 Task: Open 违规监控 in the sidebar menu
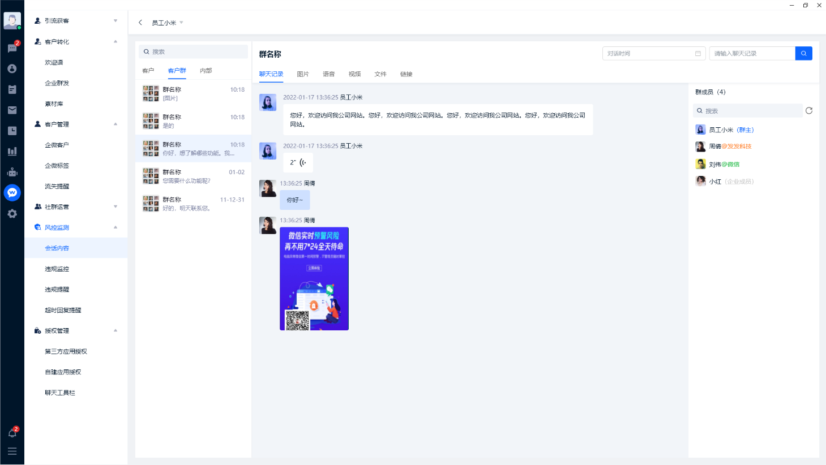coord(57,269)
